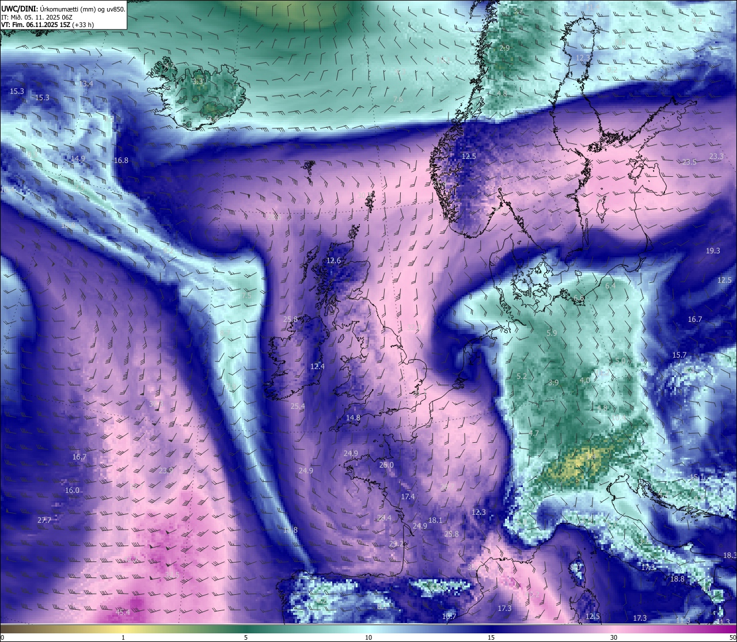The width and height of the screenshot is (737, 642).
Task: Click the 'IT: Mið. 05. 11. 2025 06Z' line
Action: [x=37, y=17]
